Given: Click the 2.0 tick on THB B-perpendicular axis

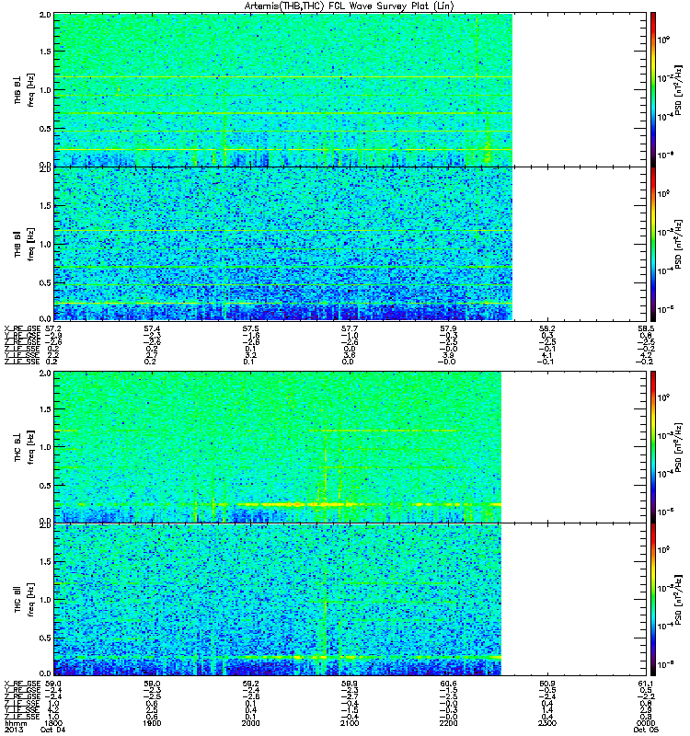Looking at the screenshot, I should 45,15.
